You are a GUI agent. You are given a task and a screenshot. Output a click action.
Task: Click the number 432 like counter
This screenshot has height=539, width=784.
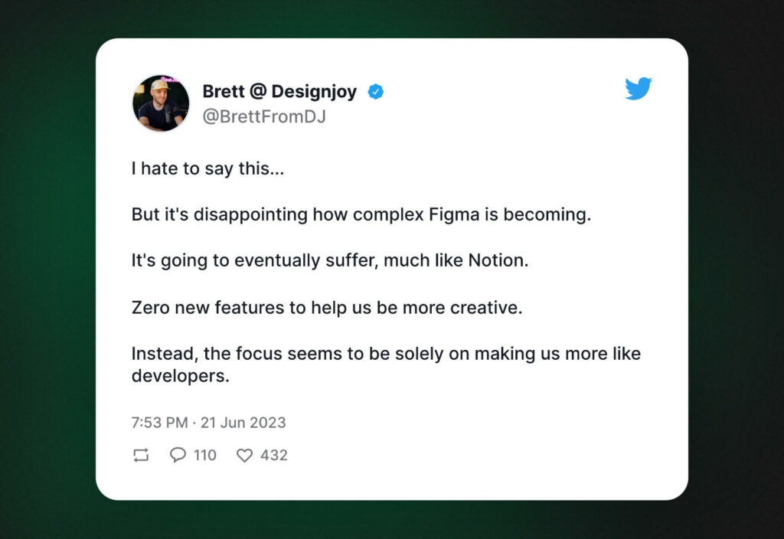[x=273, y=455]
